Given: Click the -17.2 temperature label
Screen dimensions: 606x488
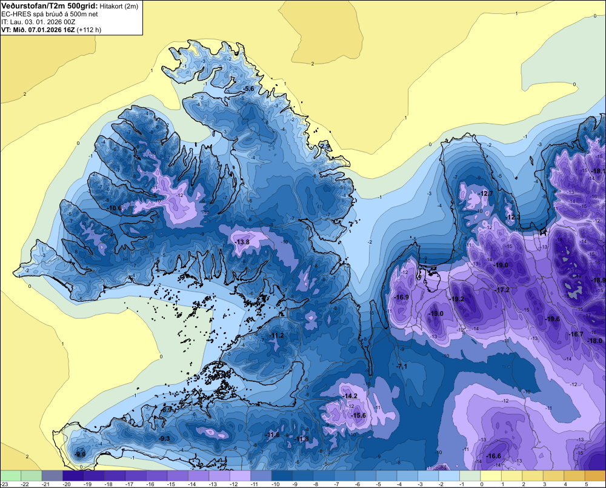Looking at the screenshot, I should [x=502, y=290].
